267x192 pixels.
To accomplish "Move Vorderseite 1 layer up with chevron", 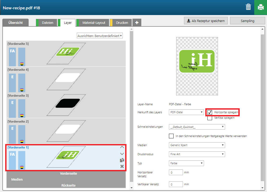I will click(122, 147).
